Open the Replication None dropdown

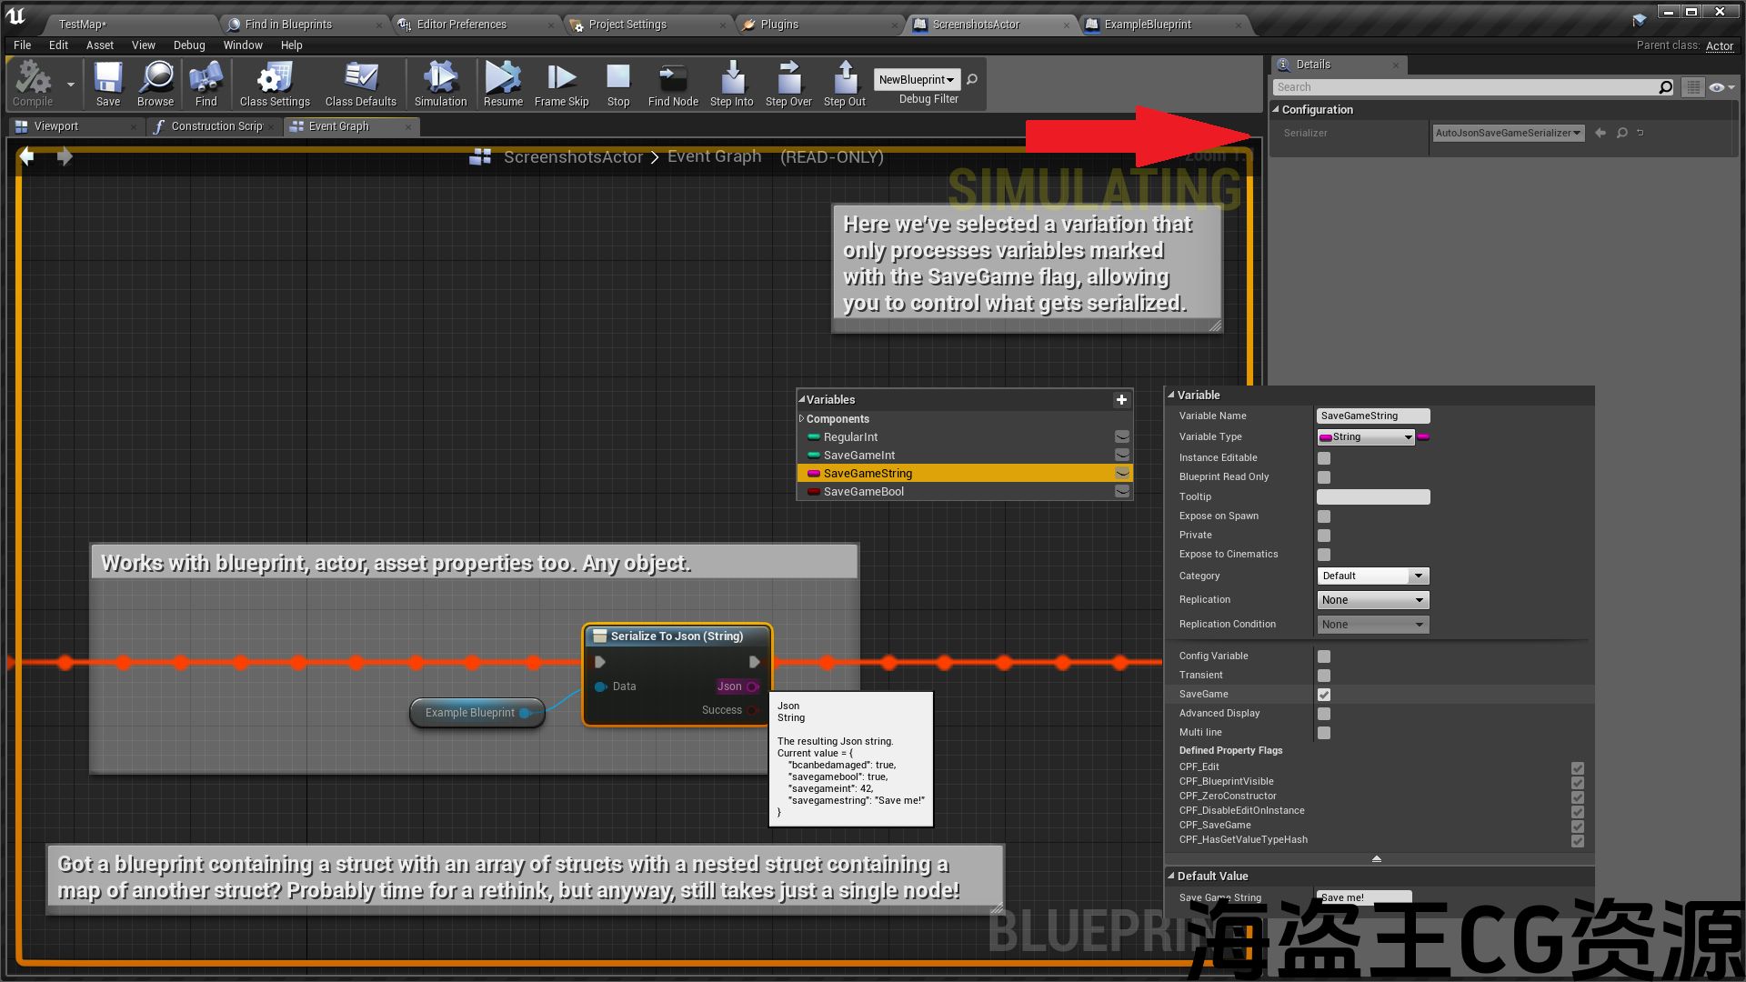point(1373,600)
